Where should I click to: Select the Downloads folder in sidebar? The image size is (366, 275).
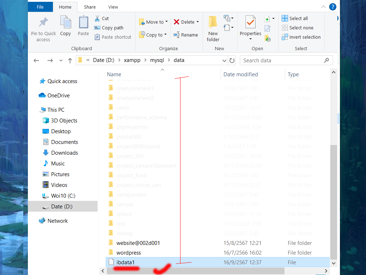pos(64,153)
